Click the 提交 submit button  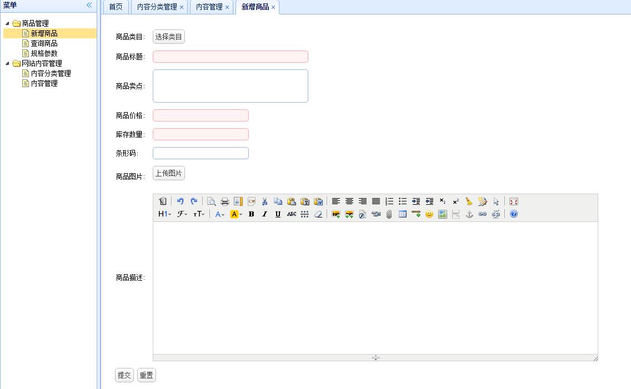[124, 375]
